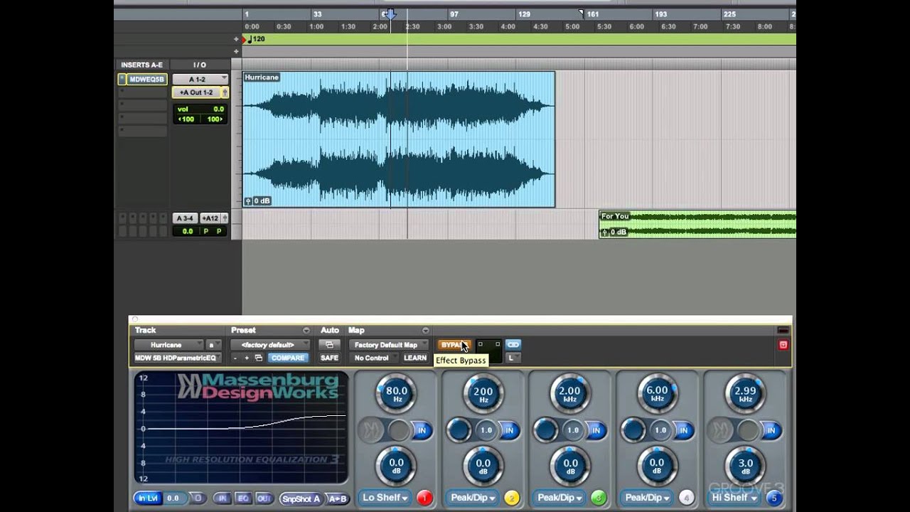Toggle band 4 IN switch
This screenshot has height=512, width=910.
(x=683, y=430)
